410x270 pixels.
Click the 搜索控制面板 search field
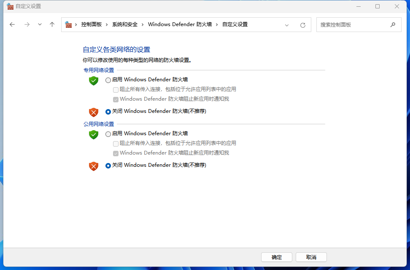point(352,24)
